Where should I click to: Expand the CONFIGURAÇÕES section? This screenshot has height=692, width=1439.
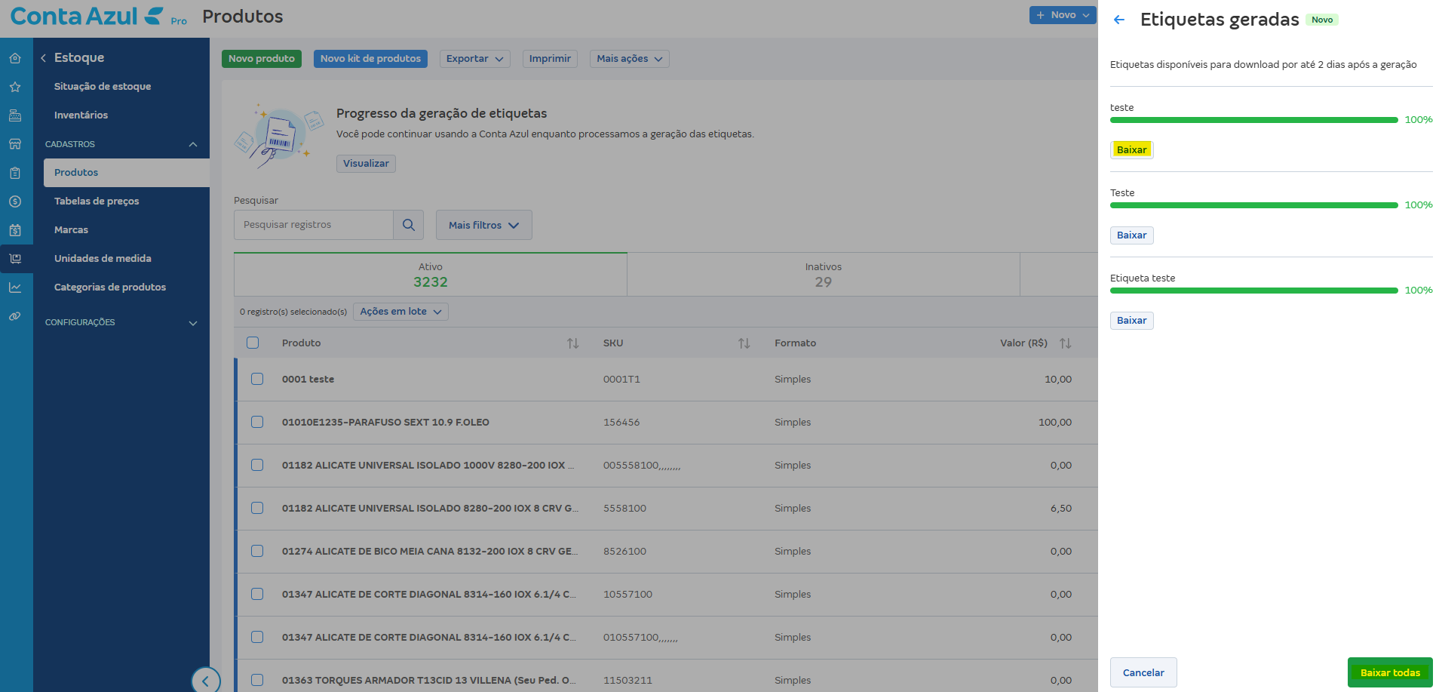[121, 322]
